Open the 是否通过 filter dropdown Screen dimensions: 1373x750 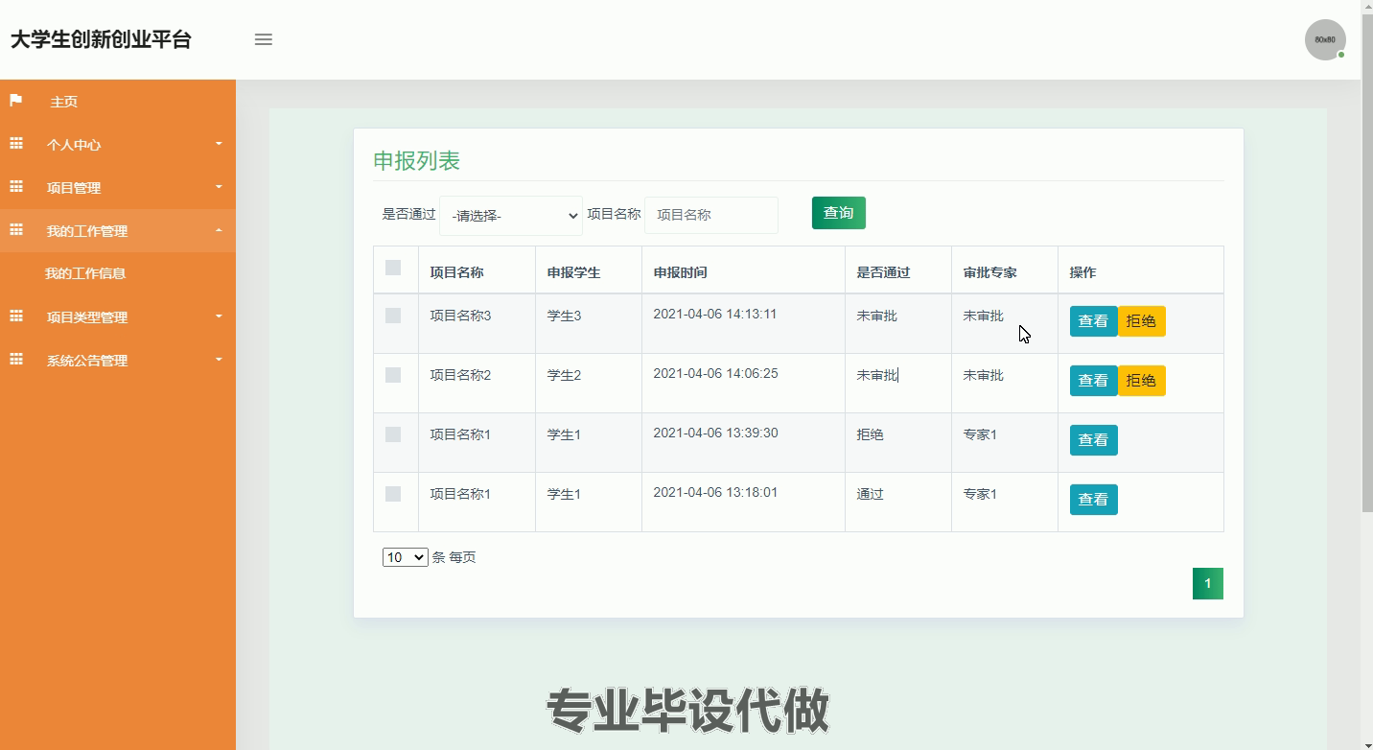coord(511,216)
